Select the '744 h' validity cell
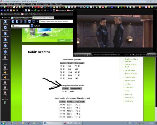The image size is (157, 125). pyautogui.click(x=72, y=91)
